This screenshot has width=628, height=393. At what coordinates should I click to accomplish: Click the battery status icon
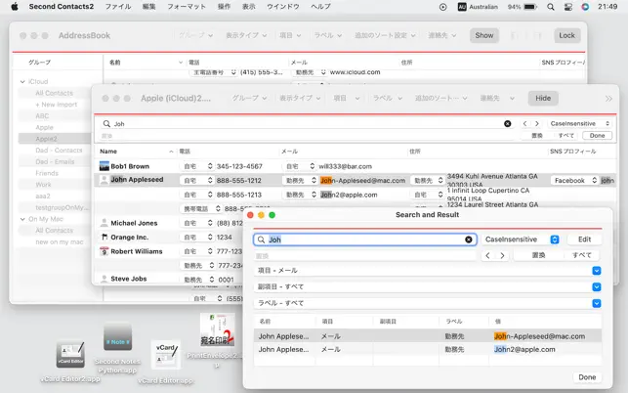click(530, 7)
